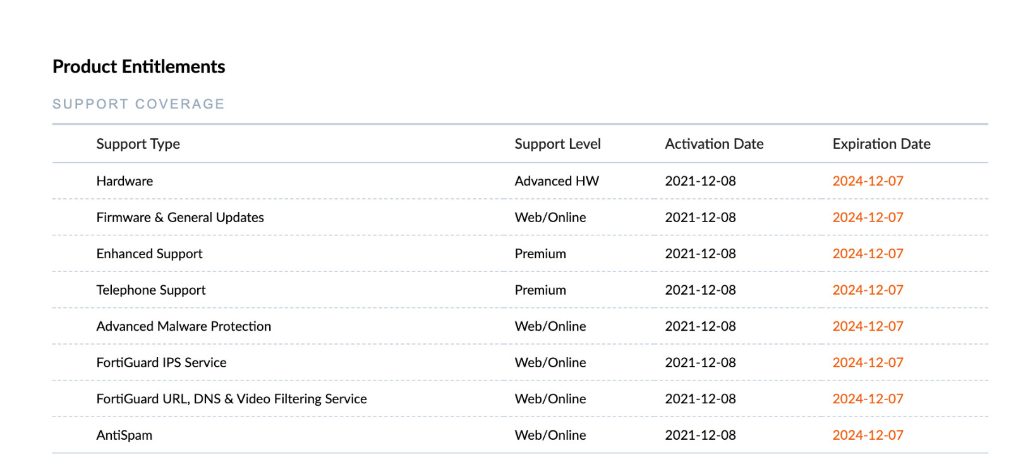Click URL Filtering Service activation date
The height and width of the screenshot is (467, 1011).
click(x=701, y=399)
